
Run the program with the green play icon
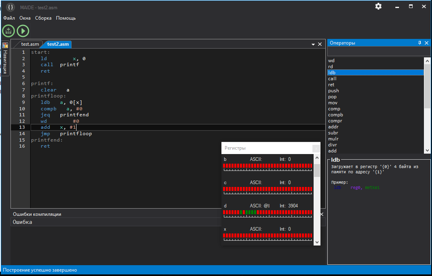pos(23,30)
